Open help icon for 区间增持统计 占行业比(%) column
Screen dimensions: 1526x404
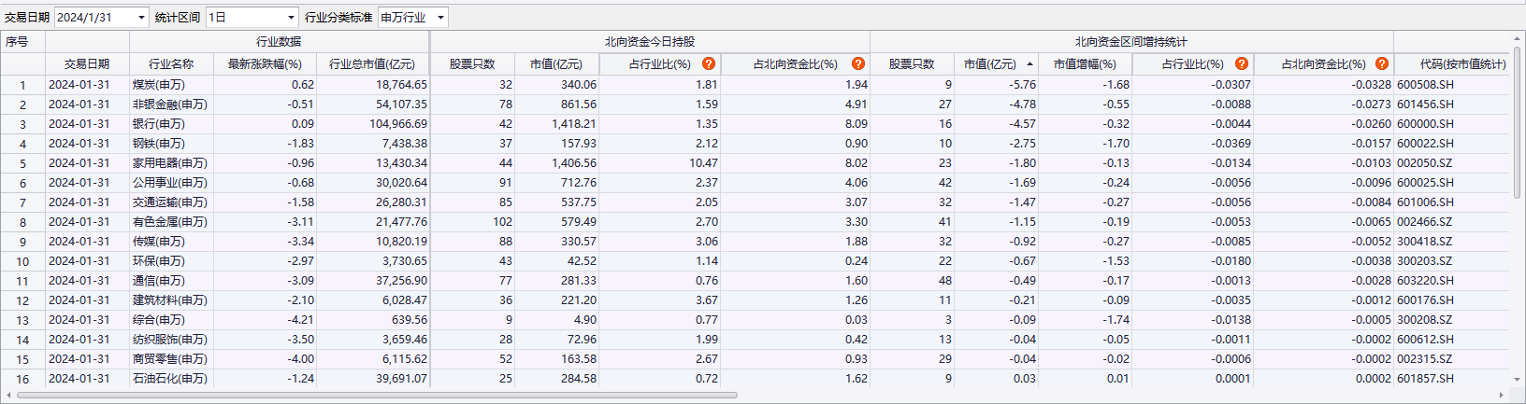(x=1242, y=63)
